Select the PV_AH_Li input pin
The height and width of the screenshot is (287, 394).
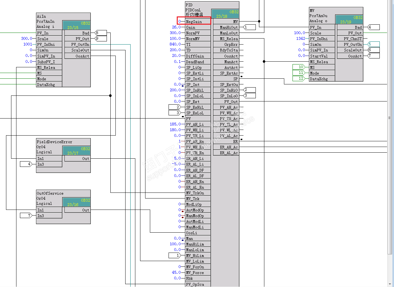(198, 124)
